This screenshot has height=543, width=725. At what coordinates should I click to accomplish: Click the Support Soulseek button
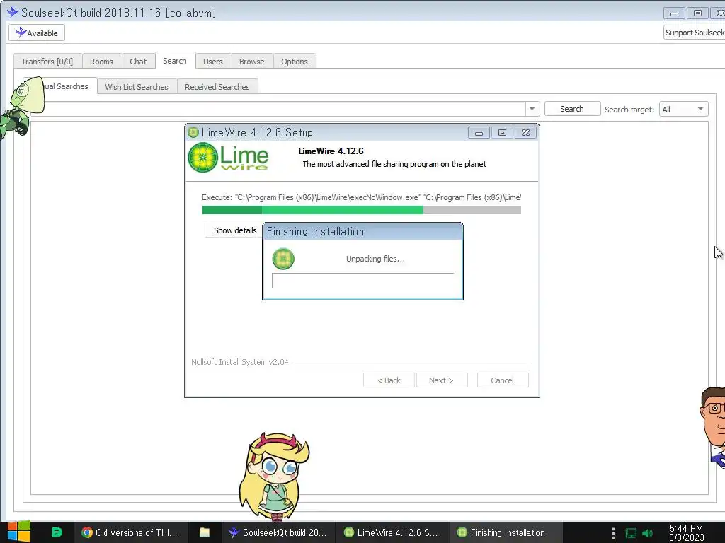click(694, 33)
